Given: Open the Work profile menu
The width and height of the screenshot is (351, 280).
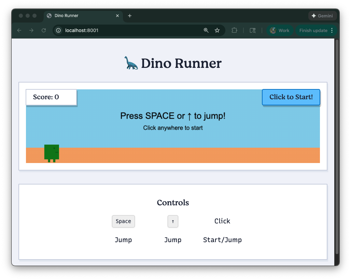Looking at the screenshot, I should tap(280, 30).
